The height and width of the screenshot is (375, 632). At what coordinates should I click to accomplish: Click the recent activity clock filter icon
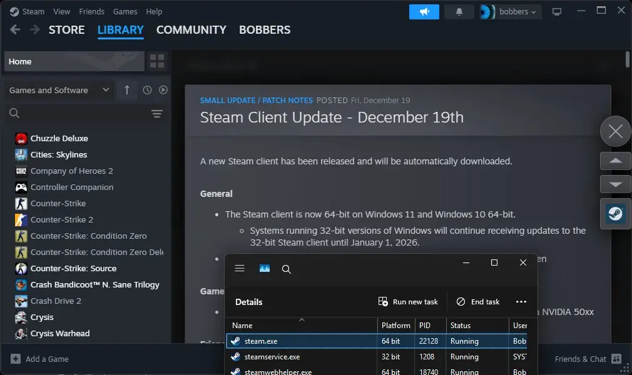click(x=147, y=90)
